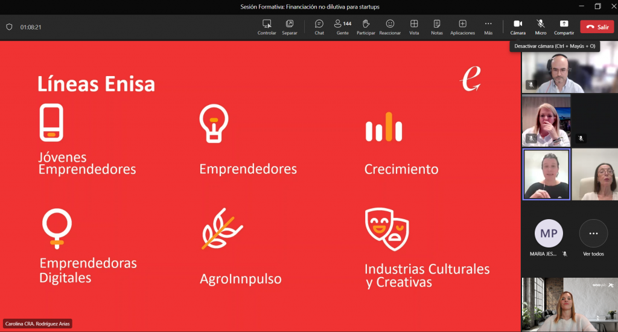Click the Emprendedoras Digitales female symbol icon

(x=57, y=229)
